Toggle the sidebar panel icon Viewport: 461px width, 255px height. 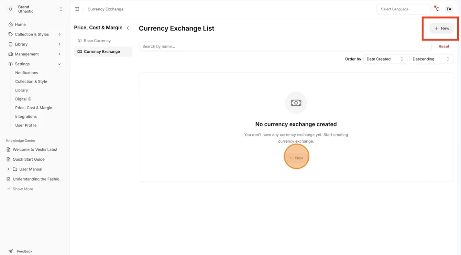(x=77, y=9)
